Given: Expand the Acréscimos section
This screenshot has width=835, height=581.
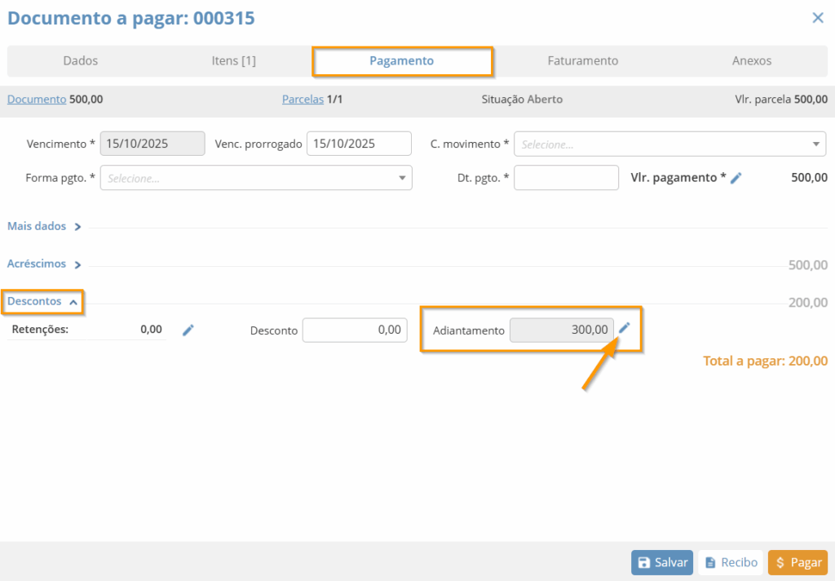Looking at the screenshot, I should (44, 264).
